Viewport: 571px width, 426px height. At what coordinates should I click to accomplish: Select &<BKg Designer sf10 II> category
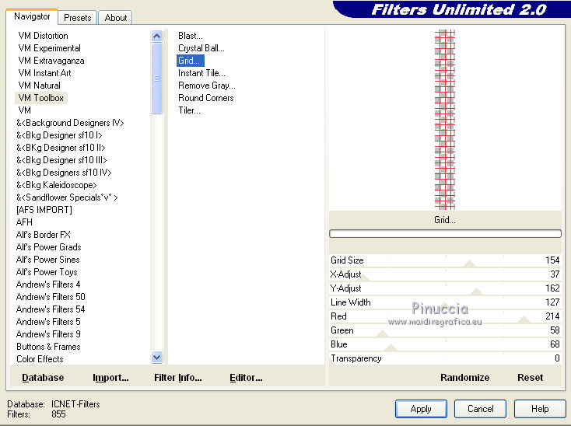61,148
